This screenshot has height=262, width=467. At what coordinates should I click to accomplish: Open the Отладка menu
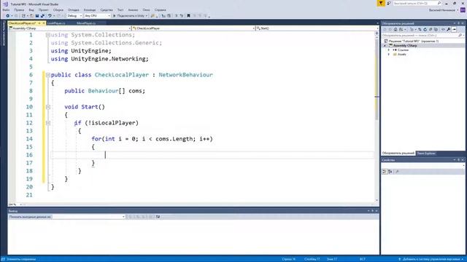(73, 9)
